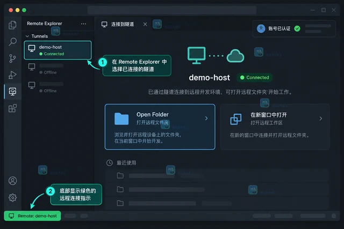The width and height of the screenshot is (344, 229).
Task: Select the second Offline tunnel entry
Action: coord(58,87)
